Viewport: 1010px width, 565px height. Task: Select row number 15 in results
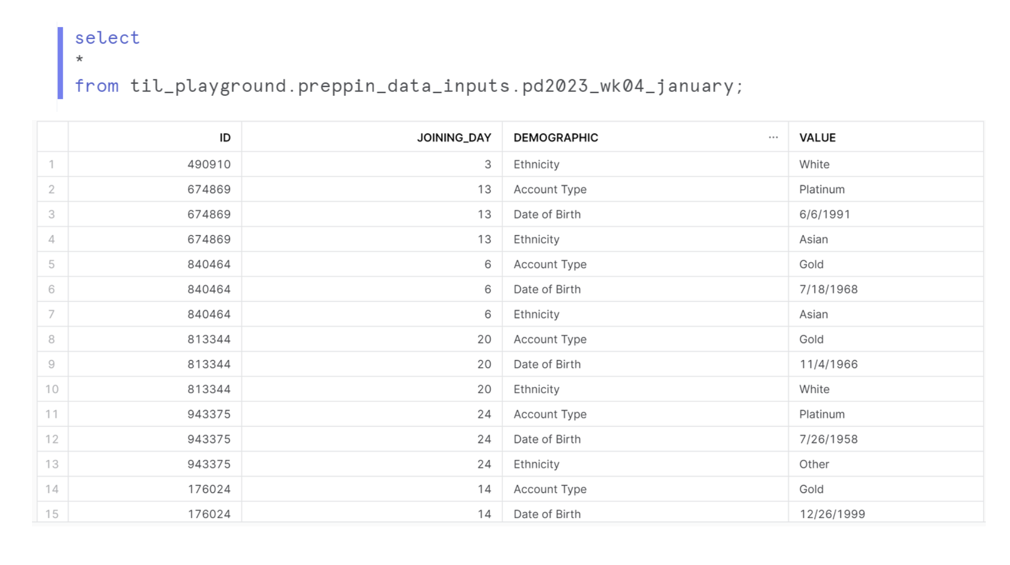[52, 514]
